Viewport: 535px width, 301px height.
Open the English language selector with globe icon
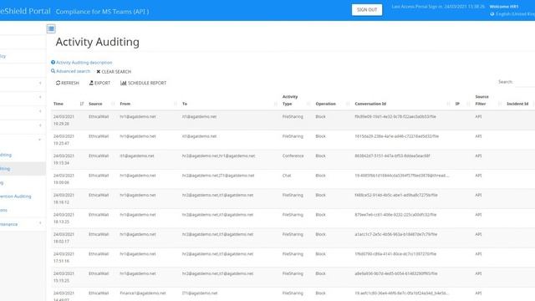512,14
